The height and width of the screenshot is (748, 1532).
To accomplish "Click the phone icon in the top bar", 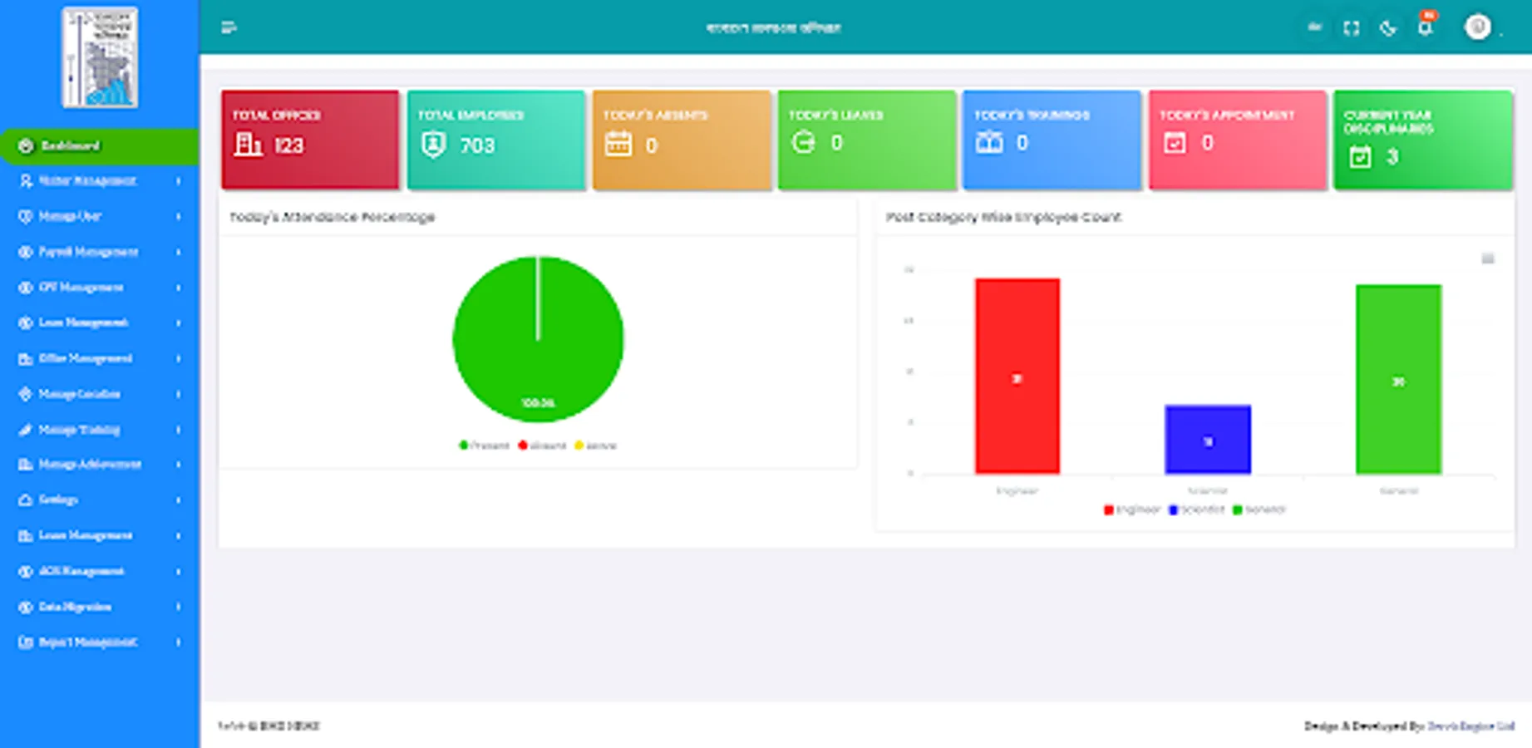I will point(1387,27).
